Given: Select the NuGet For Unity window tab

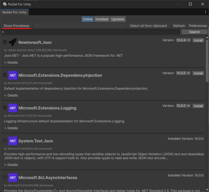Looking at the screenshot, I should click(14, 12).
